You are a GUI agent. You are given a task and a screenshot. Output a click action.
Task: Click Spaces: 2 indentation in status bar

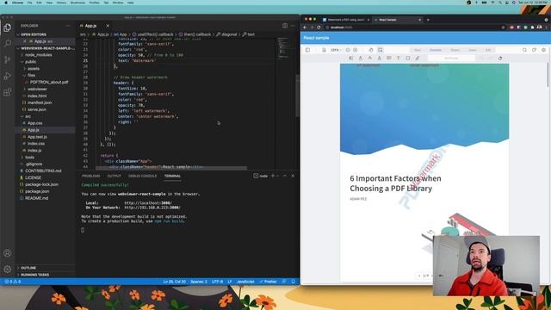pos(199,282)
